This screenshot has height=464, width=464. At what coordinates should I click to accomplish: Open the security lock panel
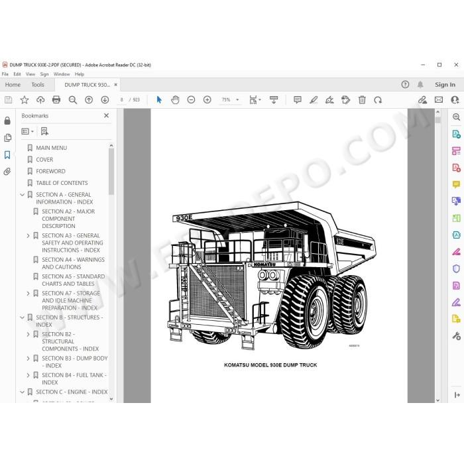click(7, 121)
